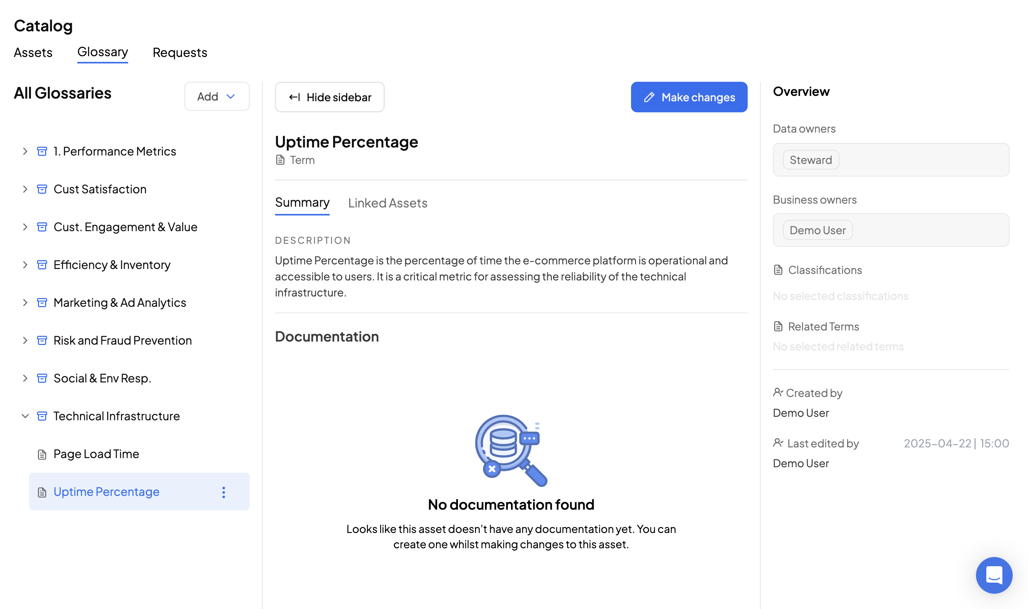1028x609 pixels.
Task: Click the Technical Infrastructure glossary icon
Action: point(42,416)
